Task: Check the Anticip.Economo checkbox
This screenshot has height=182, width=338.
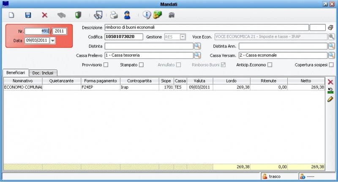Action: [x=270, y=65]
